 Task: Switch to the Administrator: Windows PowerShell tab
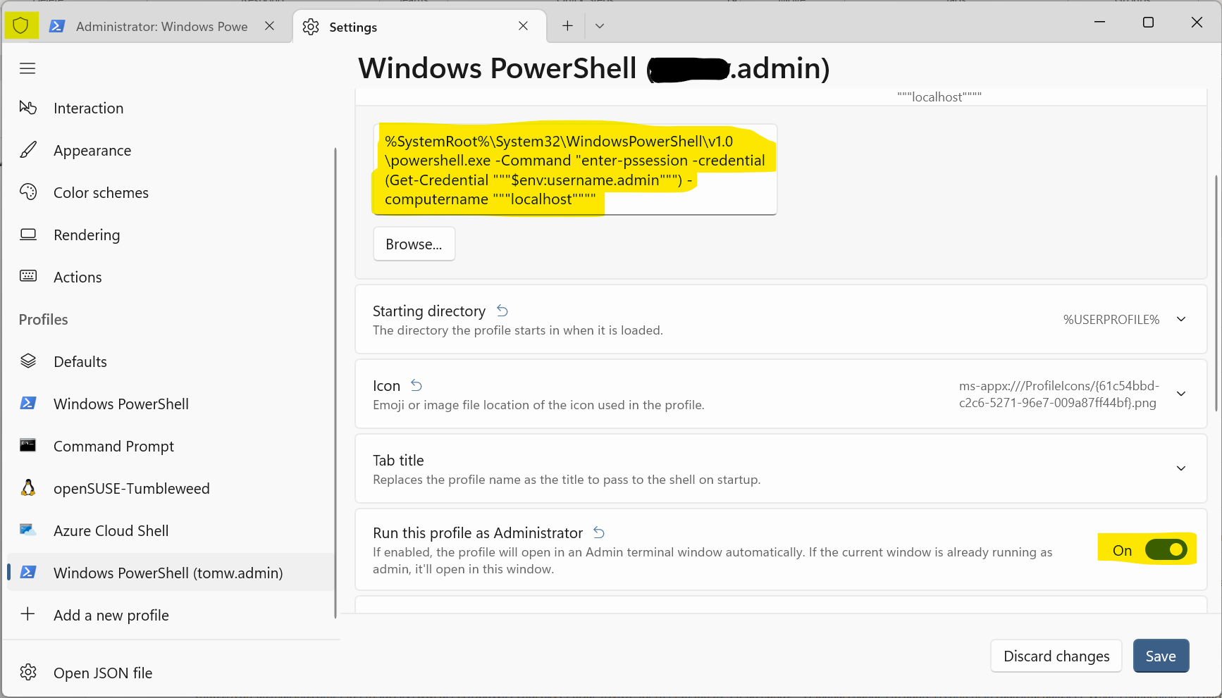161,26
